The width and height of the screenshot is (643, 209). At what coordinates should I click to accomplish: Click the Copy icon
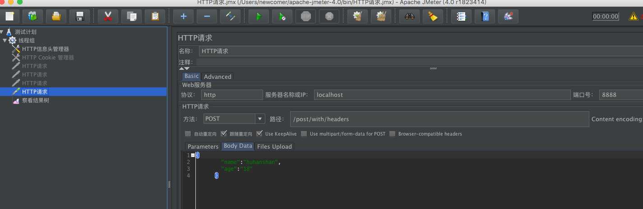coord(131,16)
